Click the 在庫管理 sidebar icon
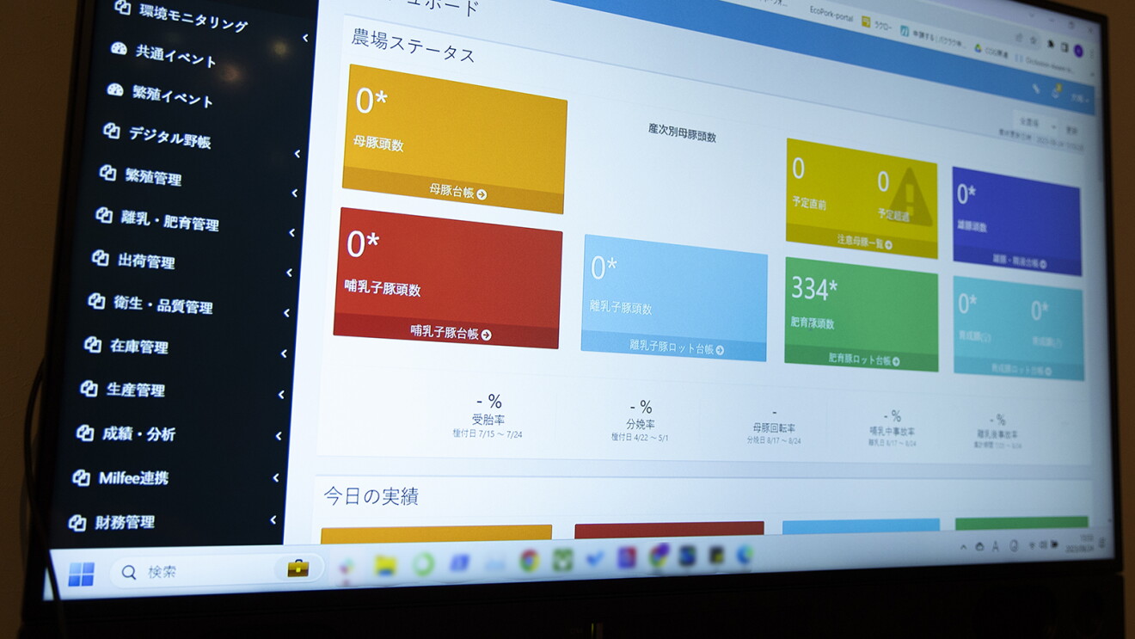 93,344
